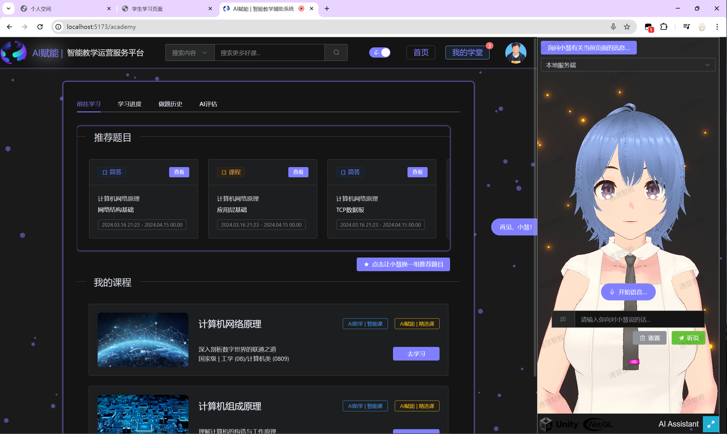This screenshot has height=434, width=727.
Task: Click the media controls icon in the browser toolbar
Action: (686, 27)
